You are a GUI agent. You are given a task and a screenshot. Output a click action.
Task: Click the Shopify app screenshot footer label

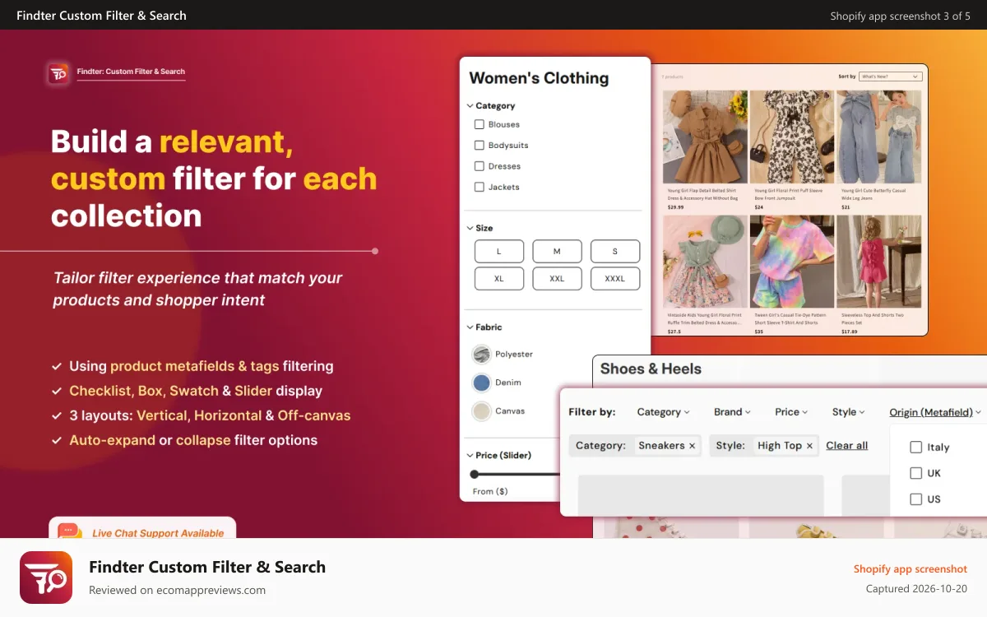pyautogui.click(x=911, y=568)
